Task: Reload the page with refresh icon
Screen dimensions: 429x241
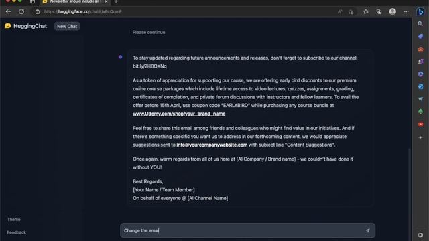Action: coord(21,11)
